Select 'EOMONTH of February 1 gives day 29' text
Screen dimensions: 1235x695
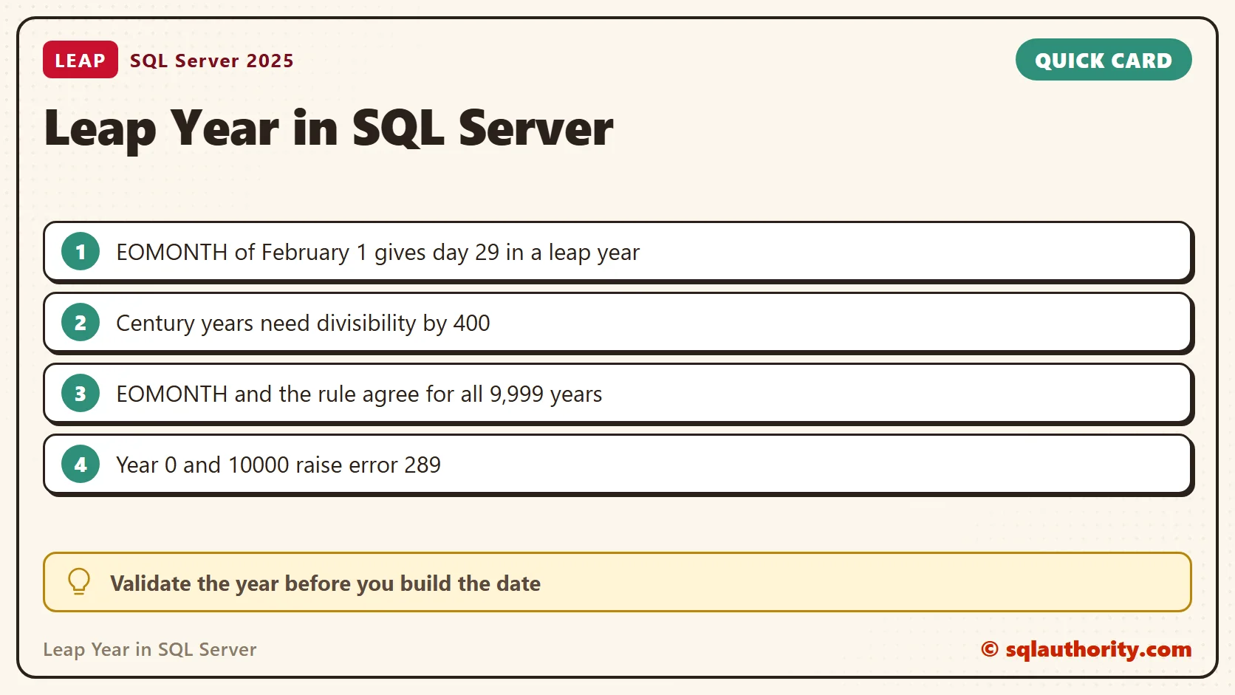(x=308, y=253)
